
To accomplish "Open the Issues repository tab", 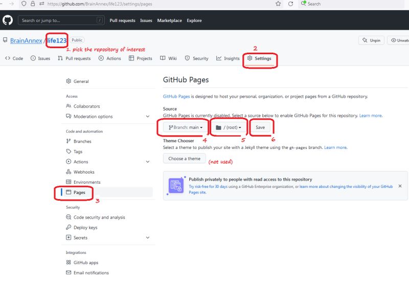I will coord(40,58).
